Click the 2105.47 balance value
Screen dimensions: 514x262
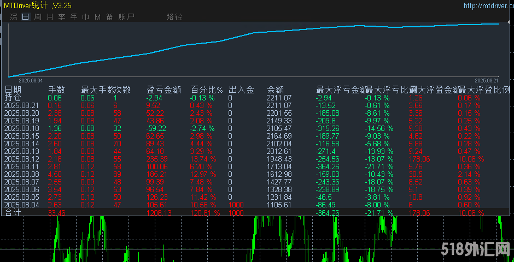(279, 129)
